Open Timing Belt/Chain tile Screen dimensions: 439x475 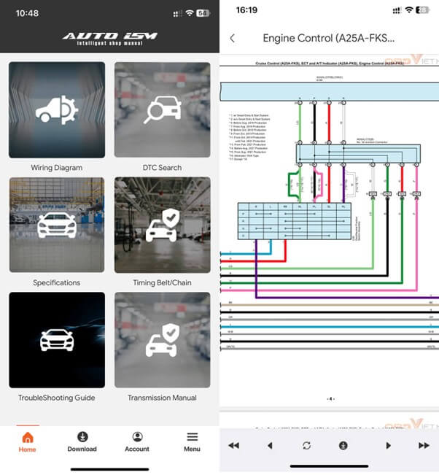coord(162,225)
